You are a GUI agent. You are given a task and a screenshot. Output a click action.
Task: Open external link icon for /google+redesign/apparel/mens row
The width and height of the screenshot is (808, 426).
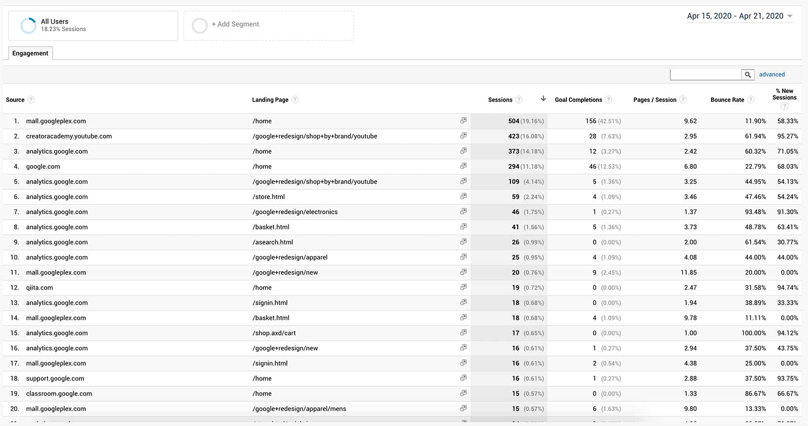point(463,408)
